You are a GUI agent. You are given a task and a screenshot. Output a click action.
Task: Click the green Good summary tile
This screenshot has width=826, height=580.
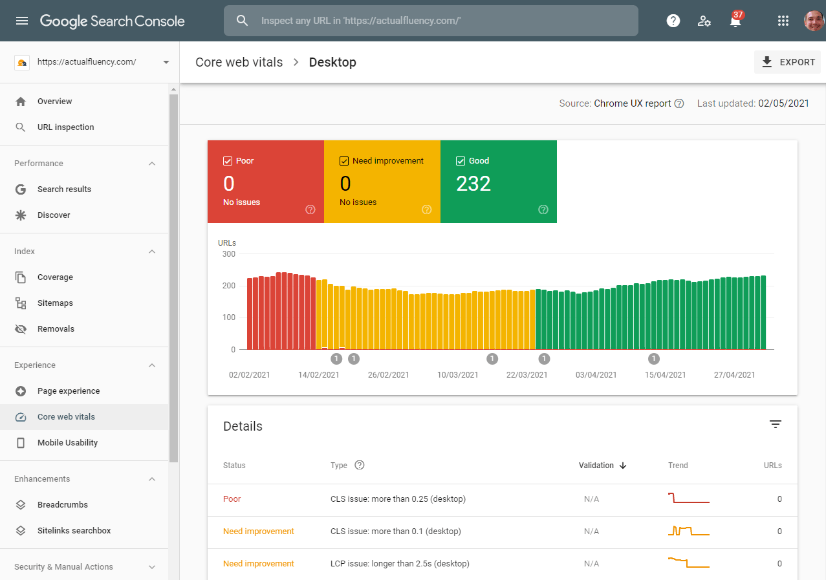[499, 182]
